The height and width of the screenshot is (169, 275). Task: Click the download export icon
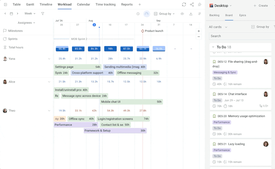click(191, 14)
